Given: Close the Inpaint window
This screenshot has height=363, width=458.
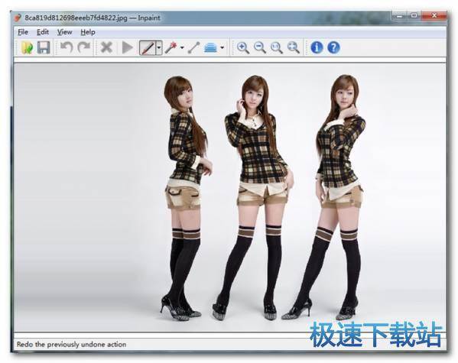Looking at the screenshot, I should pyautogui.click(x=434, y=15).
